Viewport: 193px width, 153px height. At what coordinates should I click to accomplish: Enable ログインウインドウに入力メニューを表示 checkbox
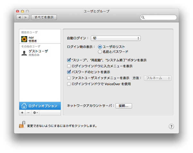point(69,66)
